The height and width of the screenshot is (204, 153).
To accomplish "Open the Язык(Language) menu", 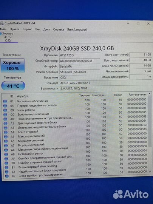I will coord(77,29).
